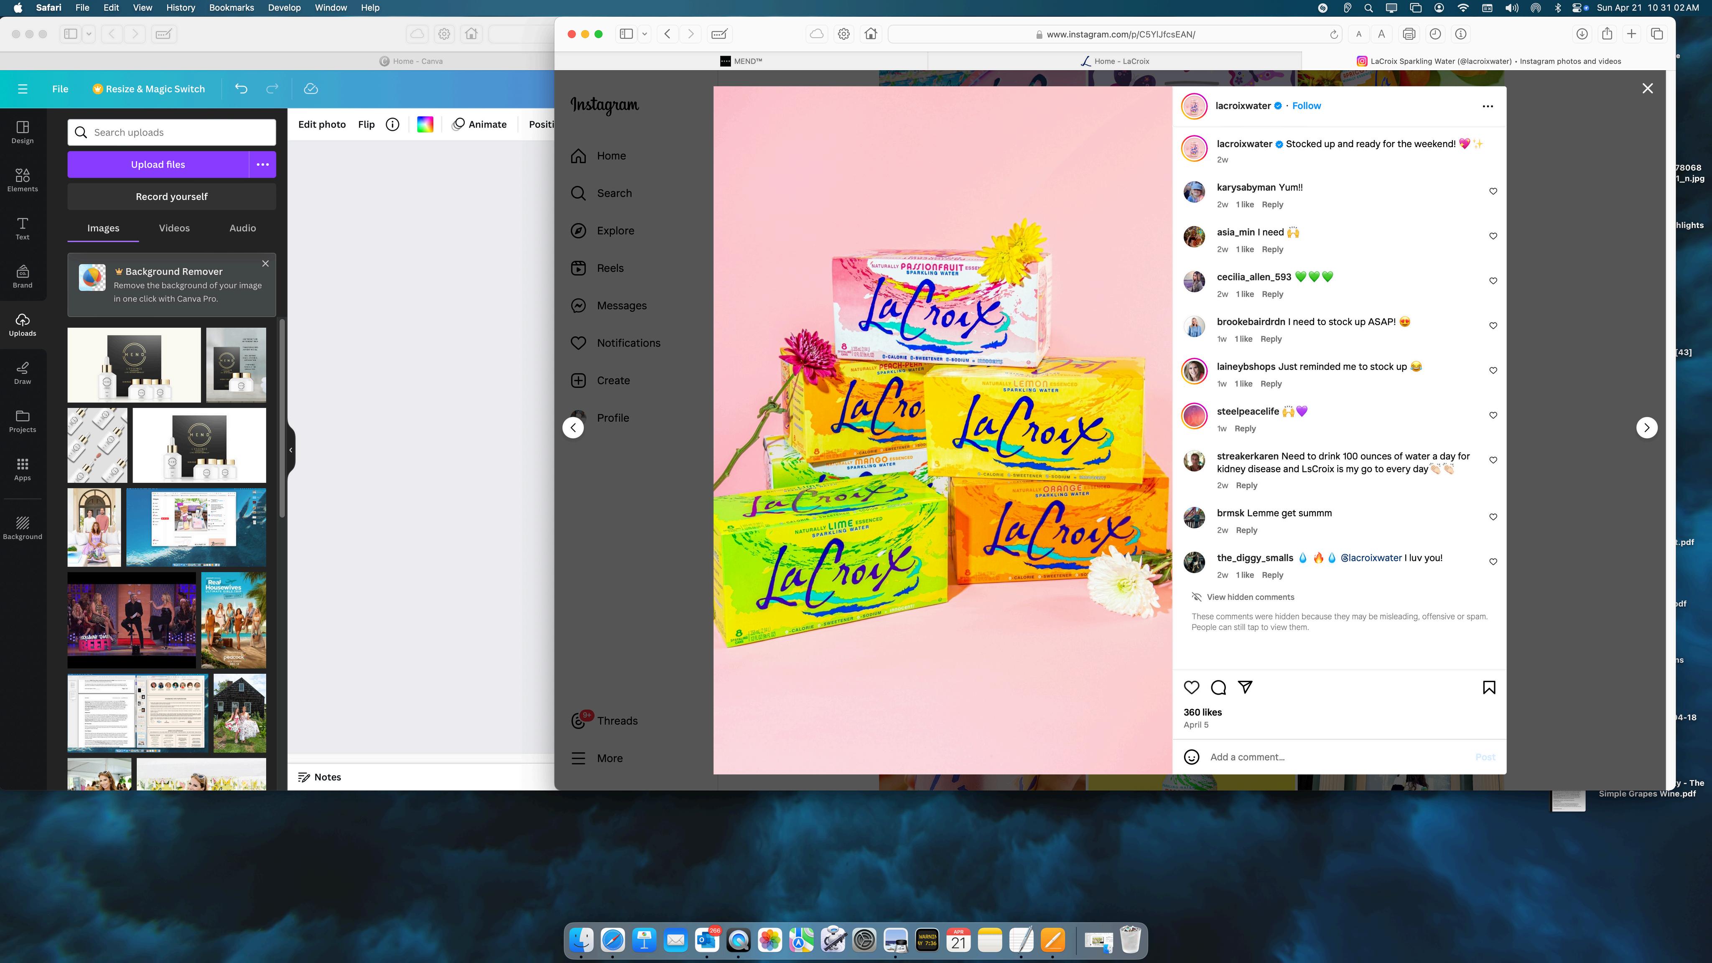Toggle bookmark to save the post
The width and height of the screenshot is (1712, 963).
point(1489,687)
